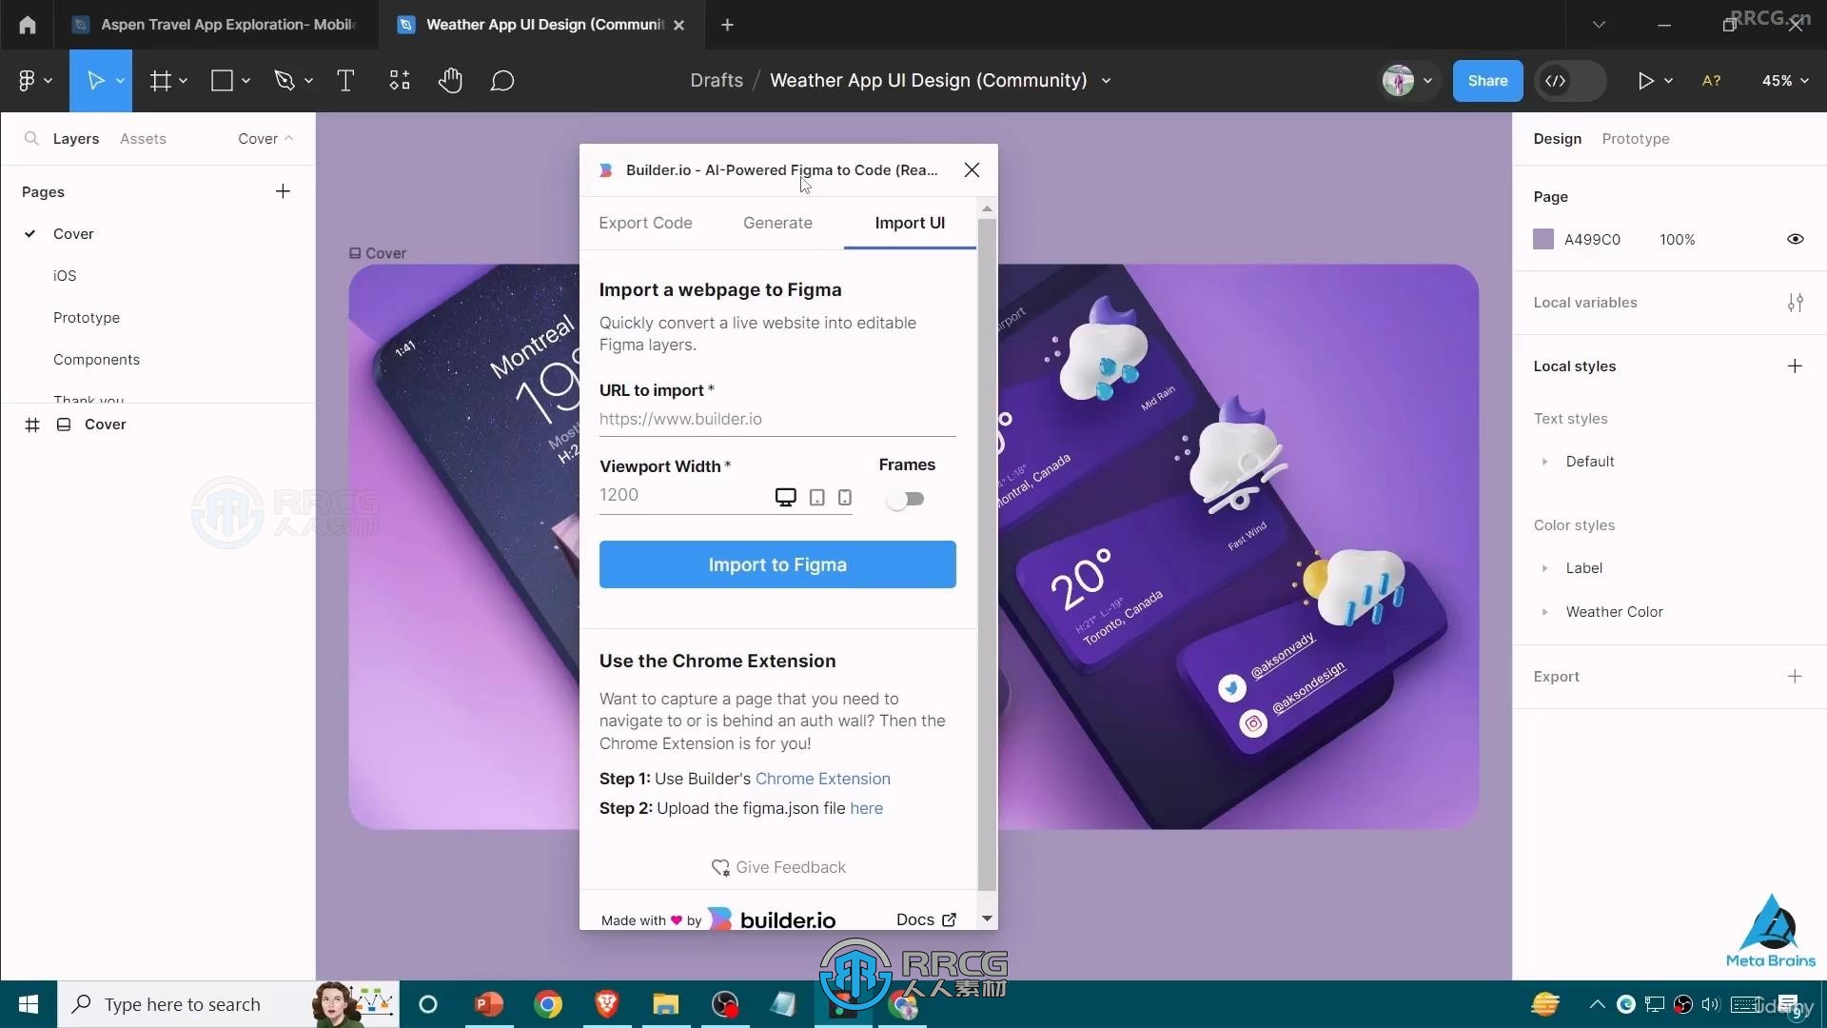This screenshot has height=1028, width=1827.
Task: Enable the Frames toggle
Action: click(x=904, y=499)
